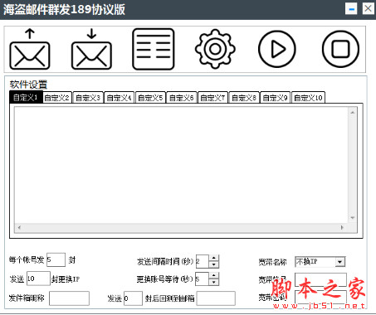Switch to the 自定义9 tab

click(x=276, y=98)
